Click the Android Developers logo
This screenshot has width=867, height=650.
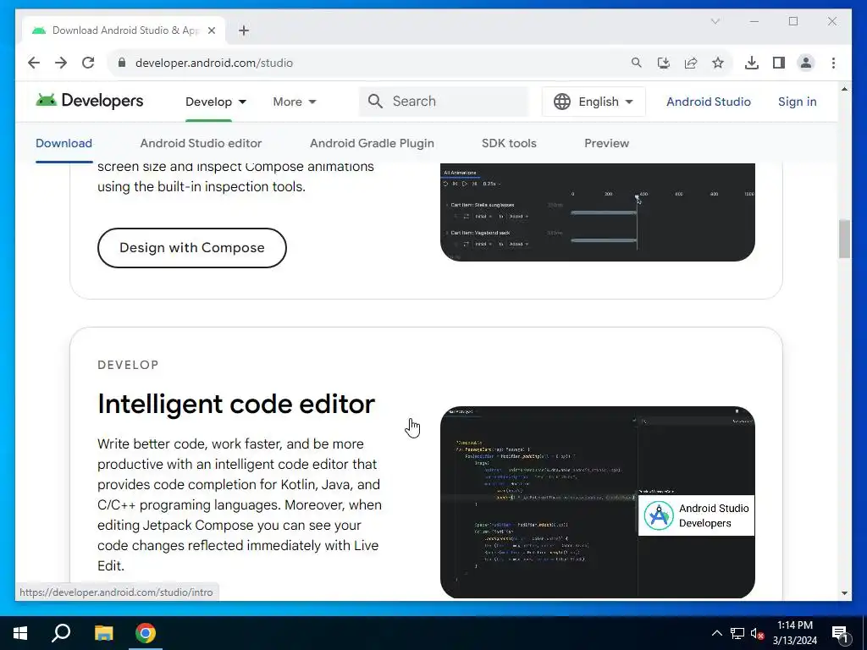[x=90, y=101]
